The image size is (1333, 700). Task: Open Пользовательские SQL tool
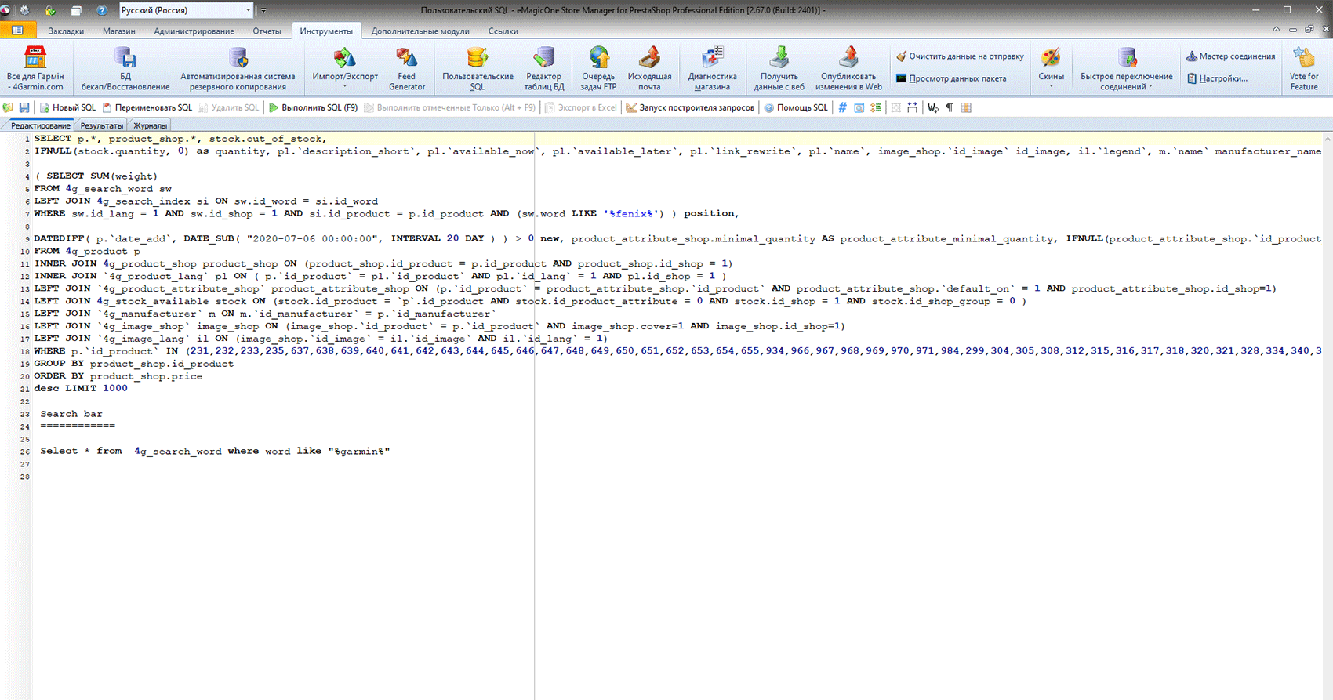coord(478,68)
